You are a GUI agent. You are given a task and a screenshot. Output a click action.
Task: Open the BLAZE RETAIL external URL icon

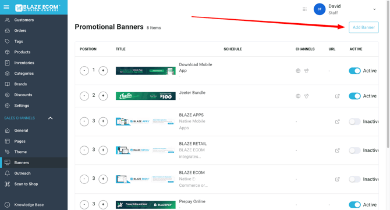click(337, 150)
